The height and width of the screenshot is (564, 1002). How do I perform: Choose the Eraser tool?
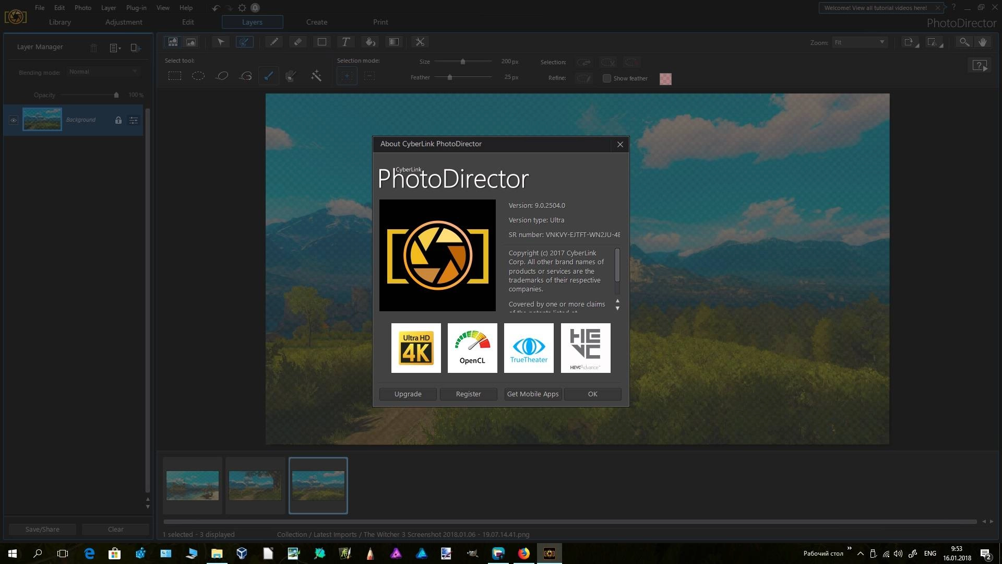pos(298,42)
